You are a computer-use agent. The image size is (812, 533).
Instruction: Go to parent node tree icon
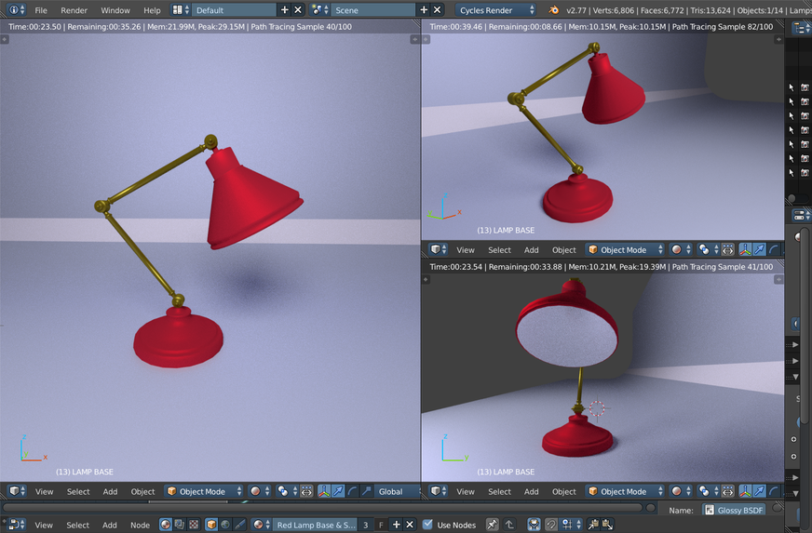[509, 525]
